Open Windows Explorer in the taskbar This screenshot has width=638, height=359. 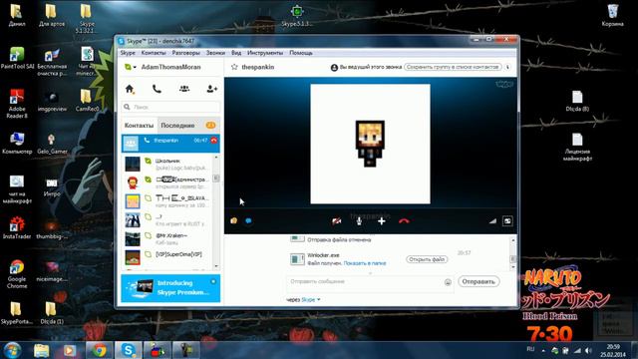click(x=41, y=350)
